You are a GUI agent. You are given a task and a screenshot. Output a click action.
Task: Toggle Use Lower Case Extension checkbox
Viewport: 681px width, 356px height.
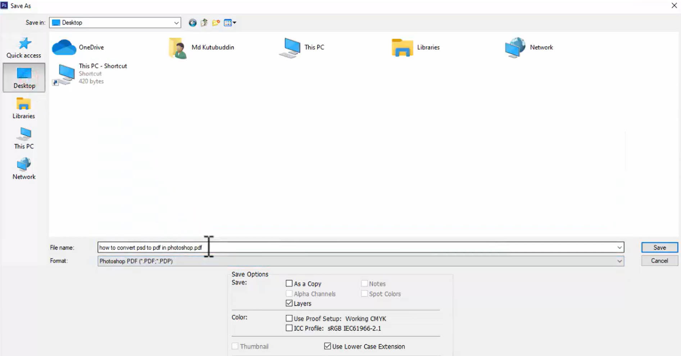click(x=327, y=346)
